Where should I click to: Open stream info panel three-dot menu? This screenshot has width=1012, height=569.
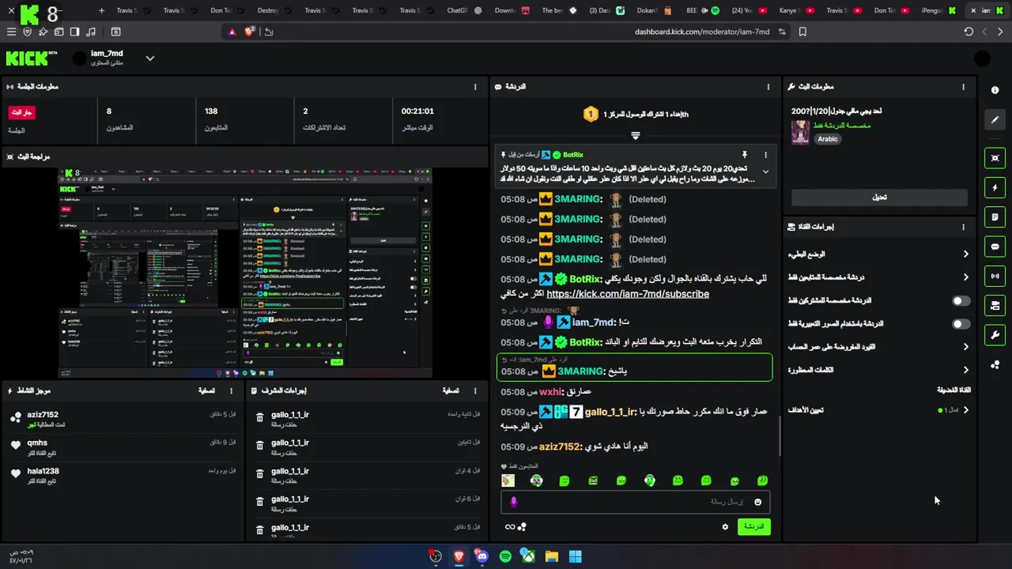[963, 87]
